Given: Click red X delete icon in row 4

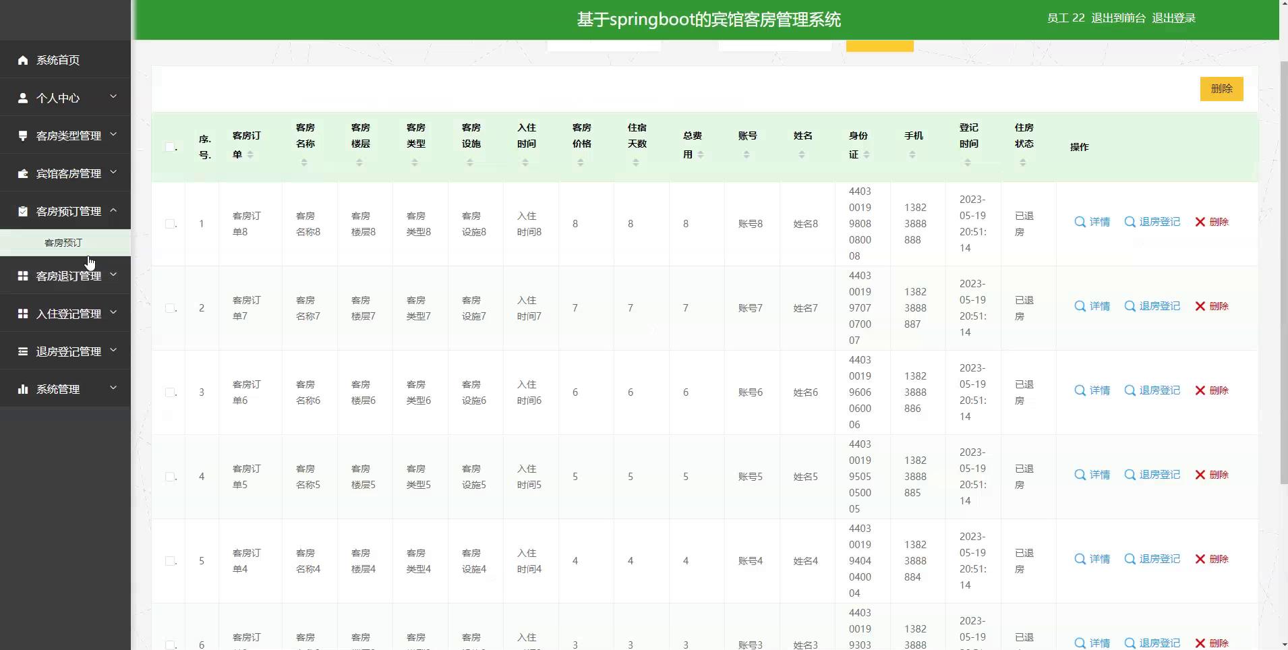Looking at the screenshot, I should (1200, 475).
